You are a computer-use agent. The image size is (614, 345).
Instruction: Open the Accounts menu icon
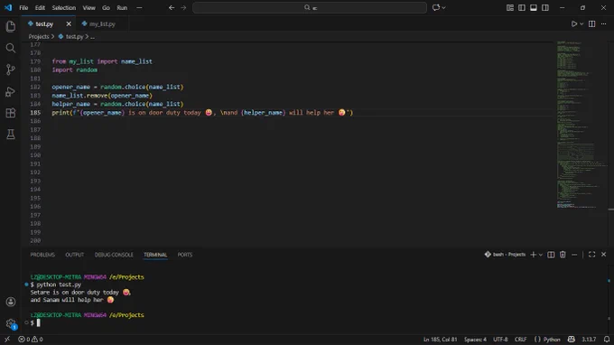pyautogui.click(x=11, y=302)
